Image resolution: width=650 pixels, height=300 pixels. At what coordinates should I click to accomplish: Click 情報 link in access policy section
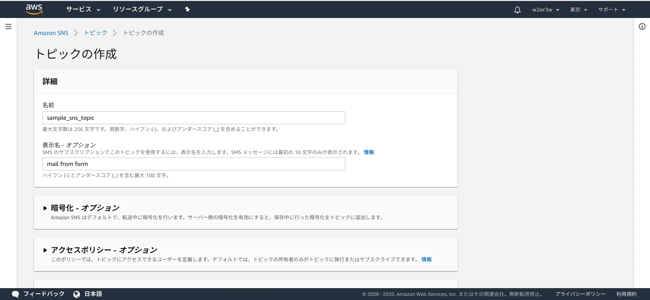click(426, 260)
